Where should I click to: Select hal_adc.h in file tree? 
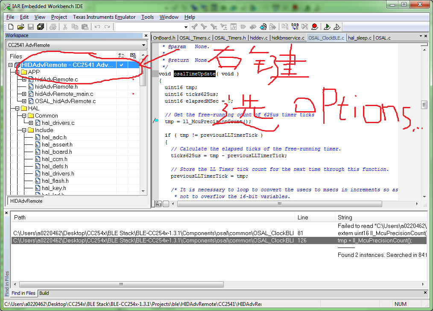click(54, 138)
